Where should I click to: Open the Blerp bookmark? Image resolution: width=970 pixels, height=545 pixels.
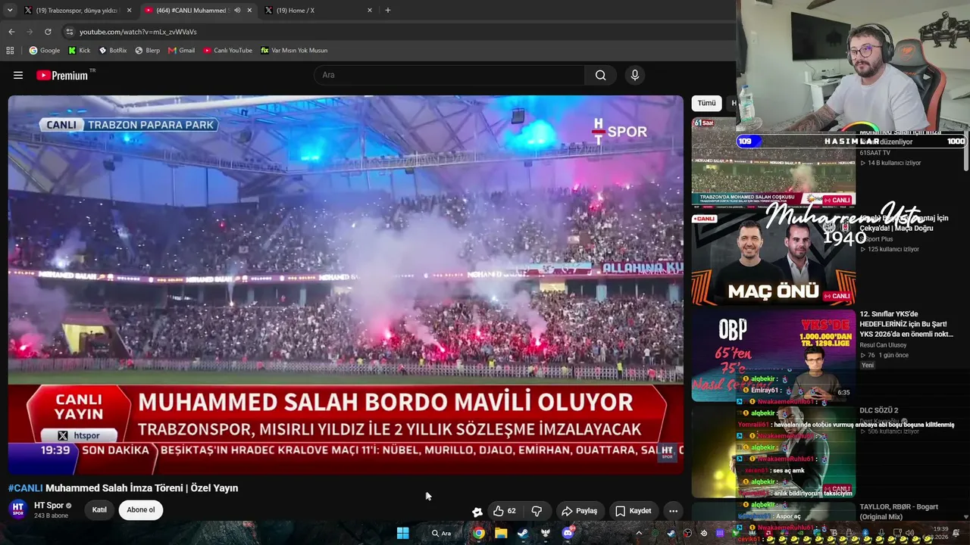point(147,51)
